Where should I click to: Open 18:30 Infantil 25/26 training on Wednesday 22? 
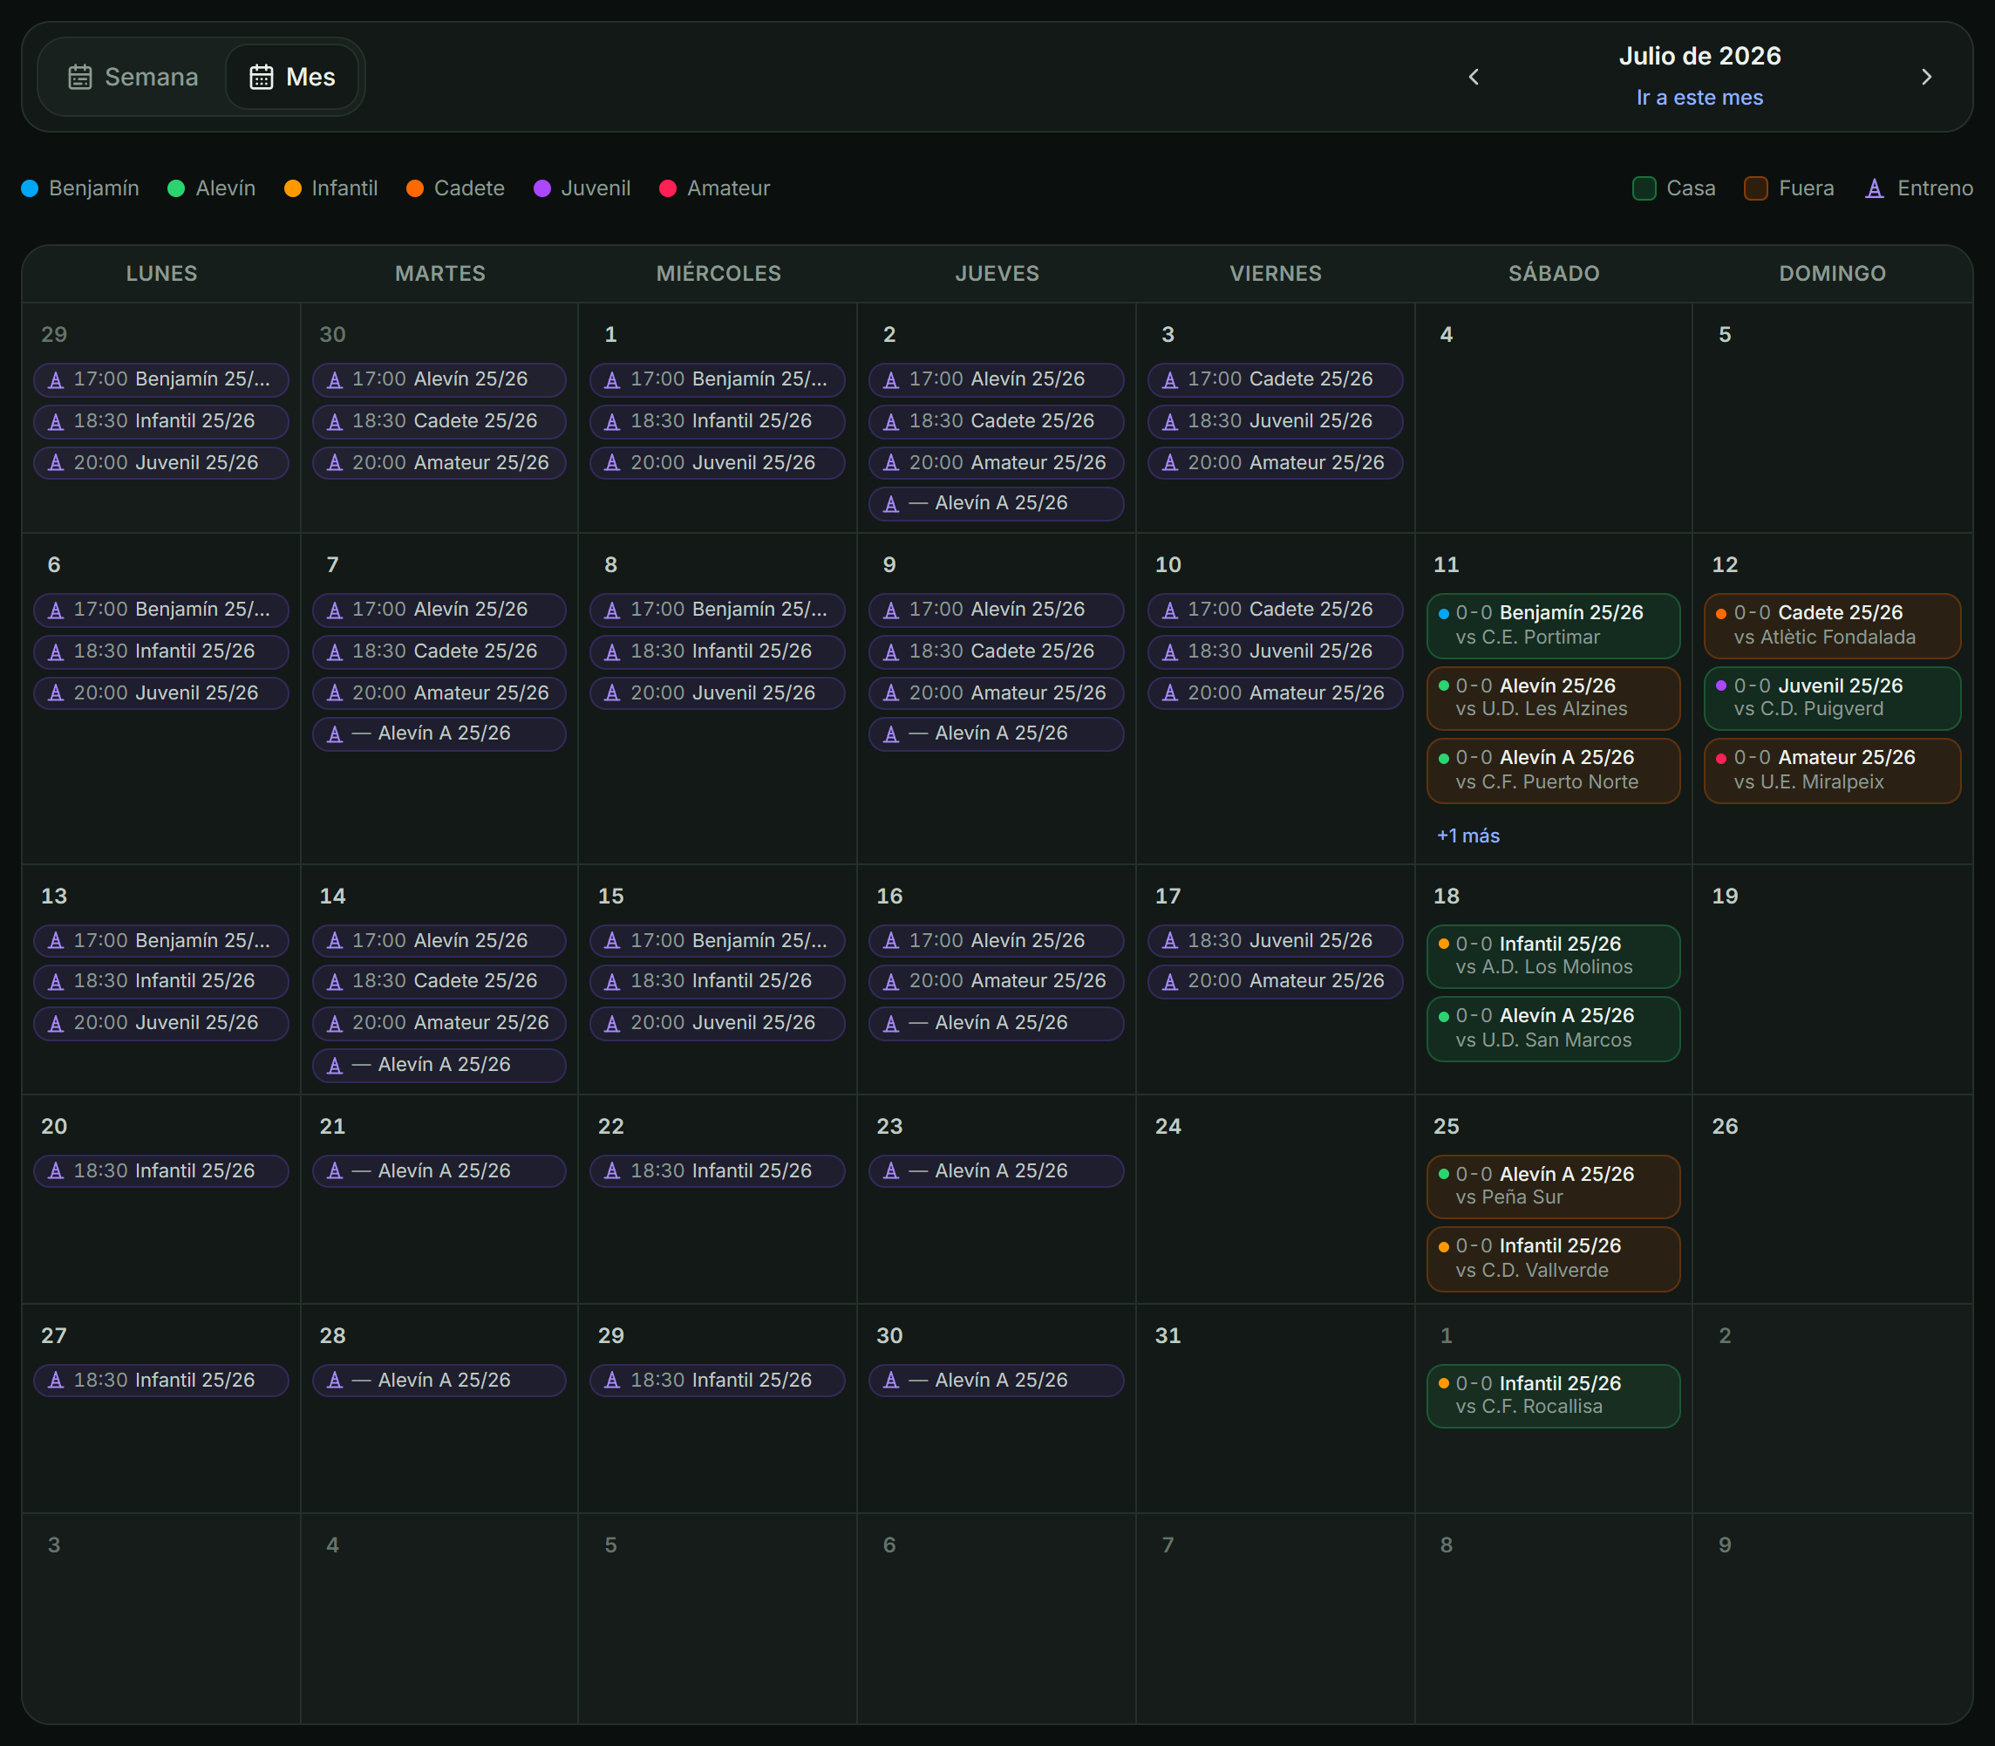click(717, 1171)
